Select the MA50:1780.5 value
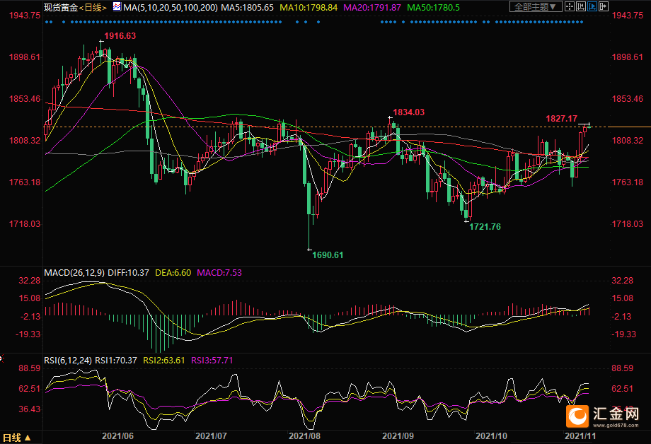This screenshot has width=651, height=444. pyautogui.click(x=434, y=8)
